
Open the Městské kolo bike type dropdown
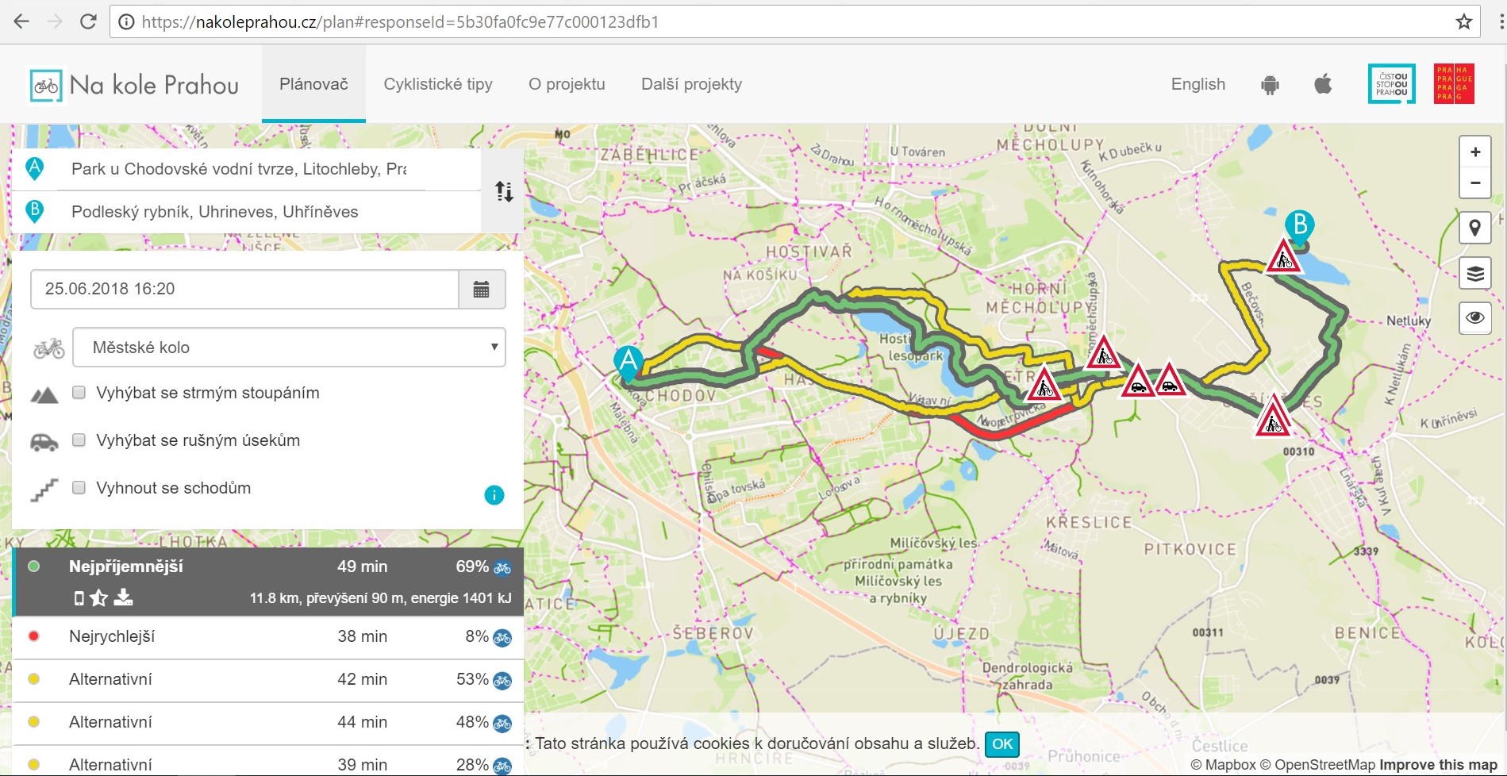pos(289,348)
